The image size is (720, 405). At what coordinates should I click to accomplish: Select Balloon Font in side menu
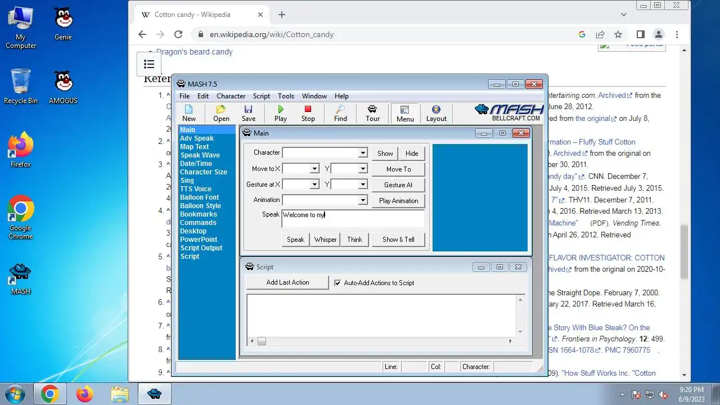point(200,197)
